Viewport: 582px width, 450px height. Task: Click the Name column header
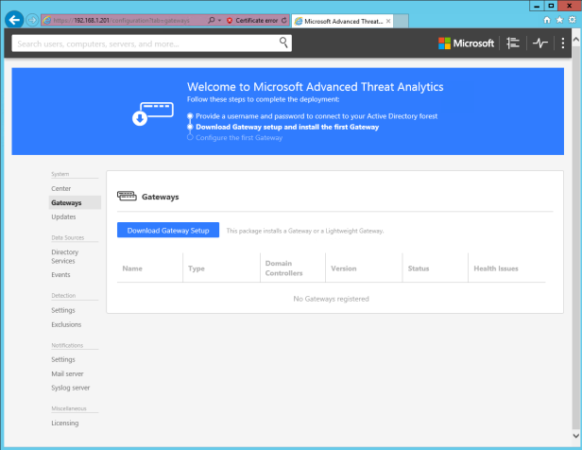[132, 268]
